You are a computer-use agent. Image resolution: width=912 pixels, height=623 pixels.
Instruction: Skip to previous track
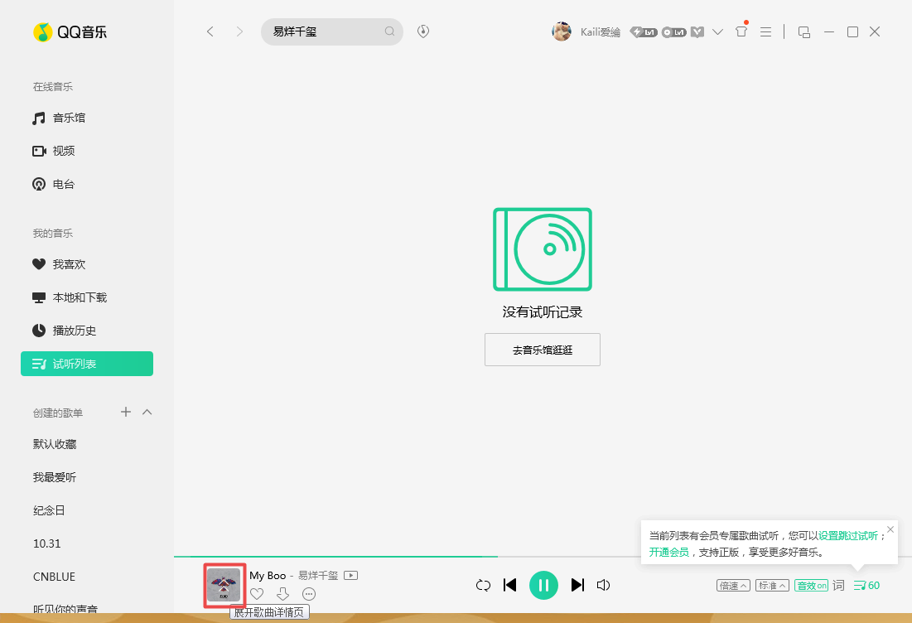coord(510,585)
